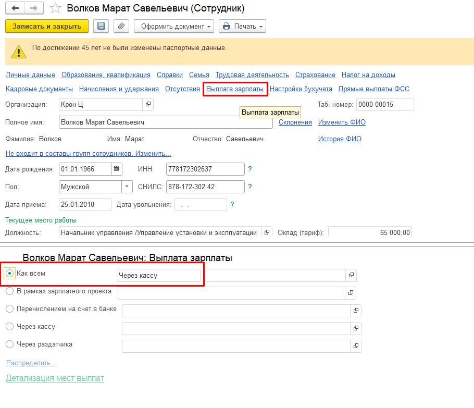Open the История ФИО link

coord(340,139)
